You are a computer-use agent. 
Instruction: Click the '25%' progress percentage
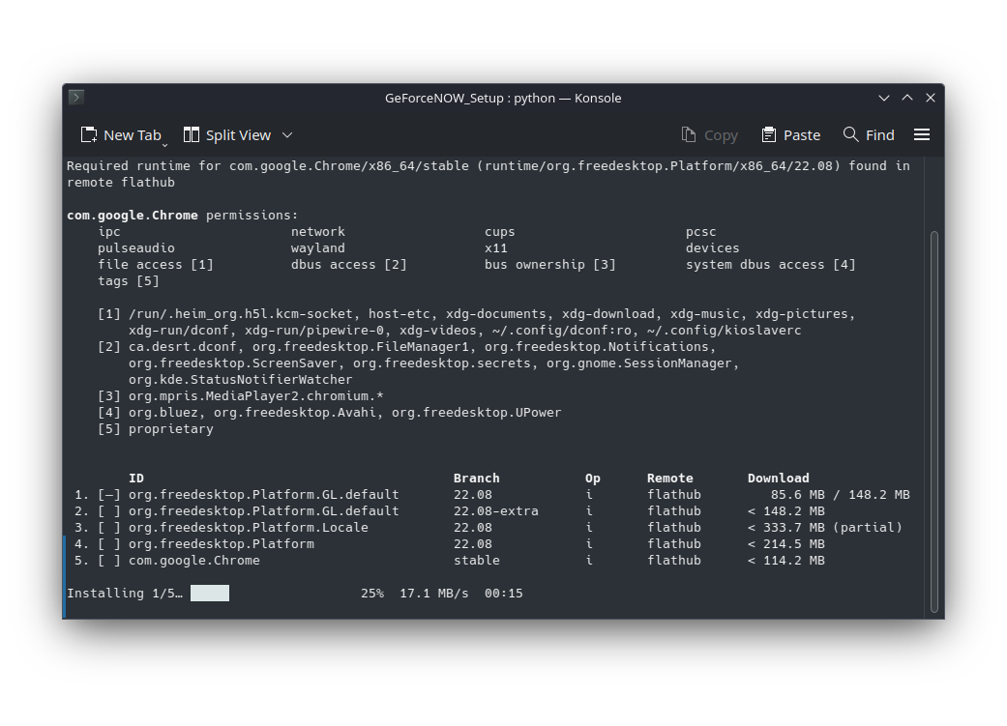(372, 594)
